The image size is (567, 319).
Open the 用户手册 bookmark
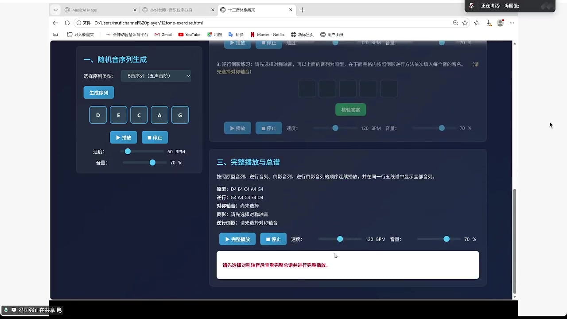pos(332,35)
